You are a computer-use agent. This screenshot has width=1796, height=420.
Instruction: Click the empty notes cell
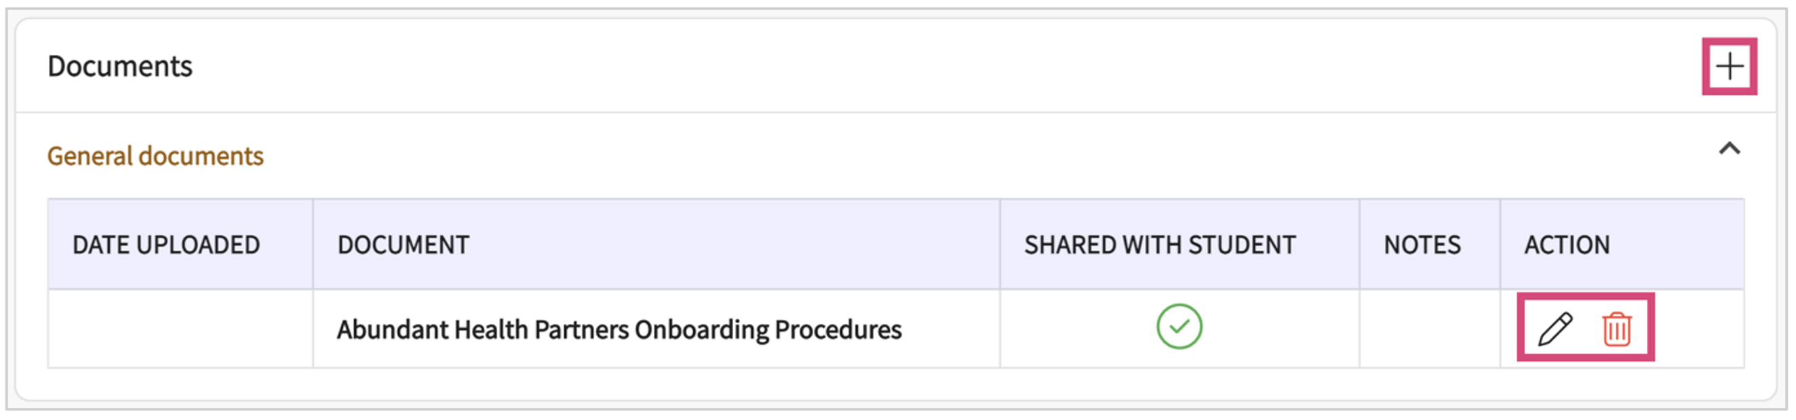pos(1429,329)
